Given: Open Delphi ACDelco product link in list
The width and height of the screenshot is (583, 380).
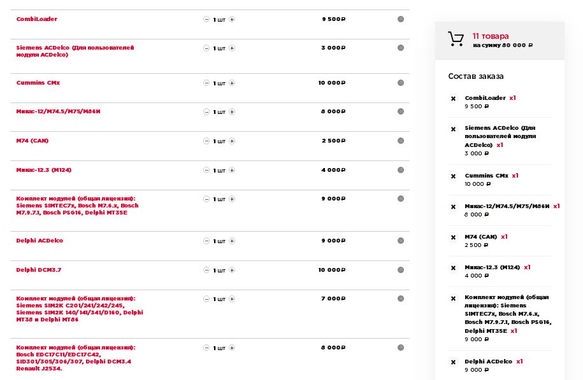Looking at the screenshot, I should (x=40, y=241).
